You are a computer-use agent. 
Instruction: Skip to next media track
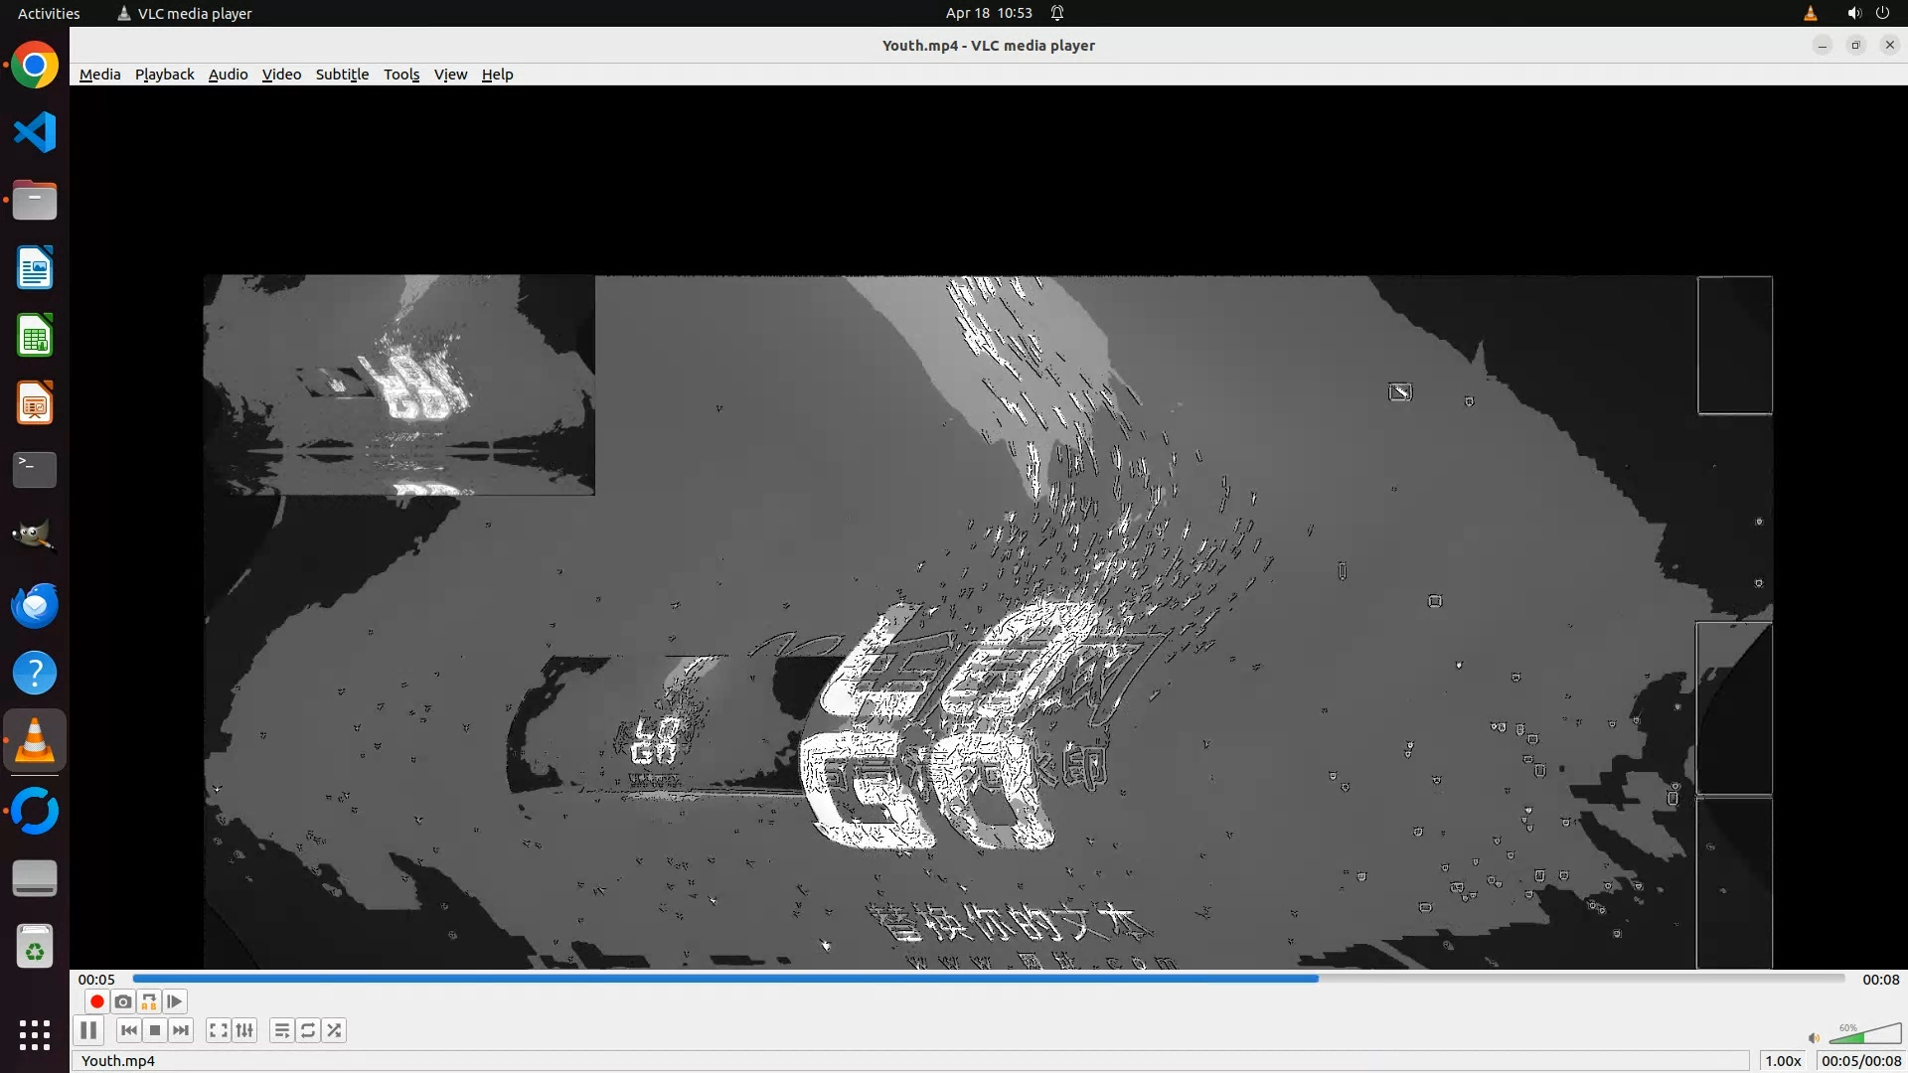181,1030
